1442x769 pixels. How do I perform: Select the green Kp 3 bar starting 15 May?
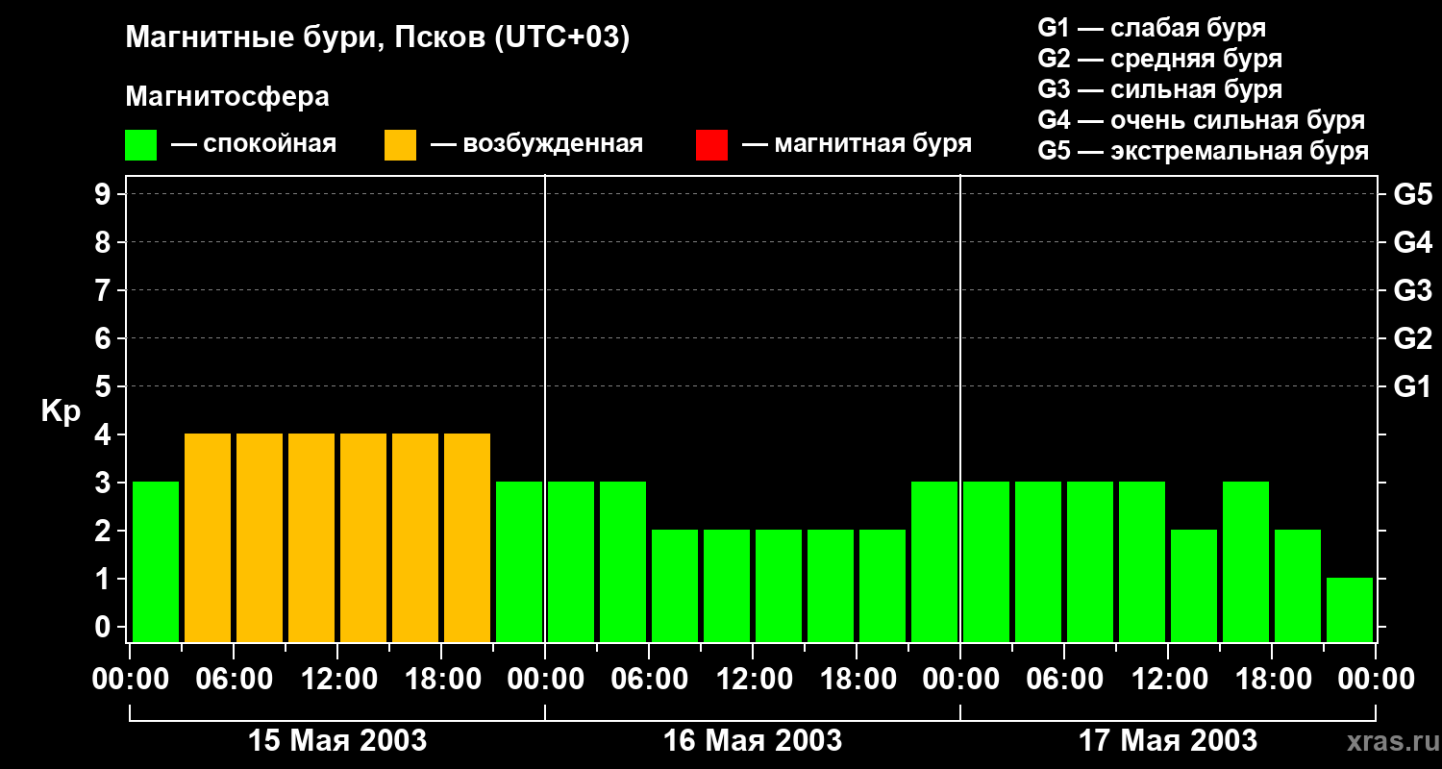(x=156, y=561)
